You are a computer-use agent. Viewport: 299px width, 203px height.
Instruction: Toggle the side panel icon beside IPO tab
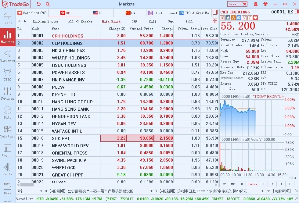point(215,13)
